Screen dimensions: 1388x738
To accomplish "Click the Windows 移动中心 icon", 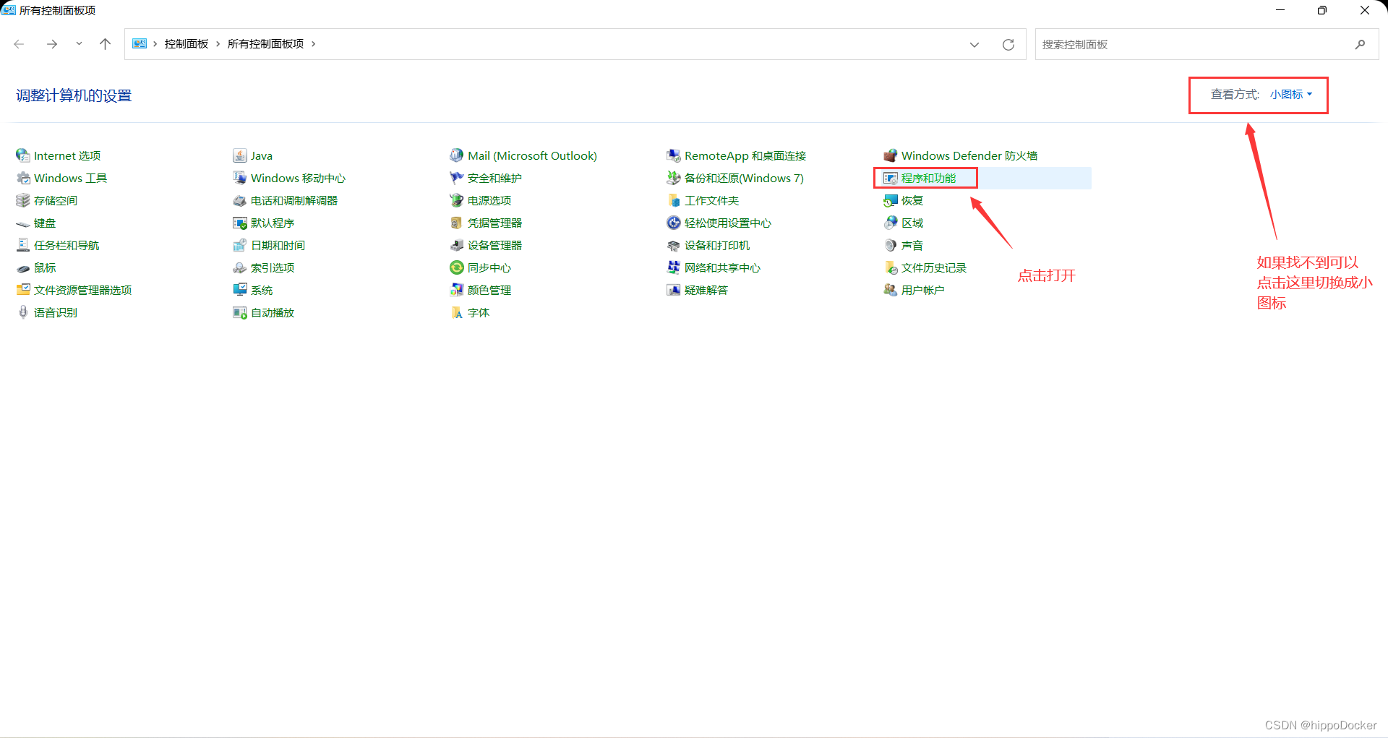I will [x=240, y=178].
